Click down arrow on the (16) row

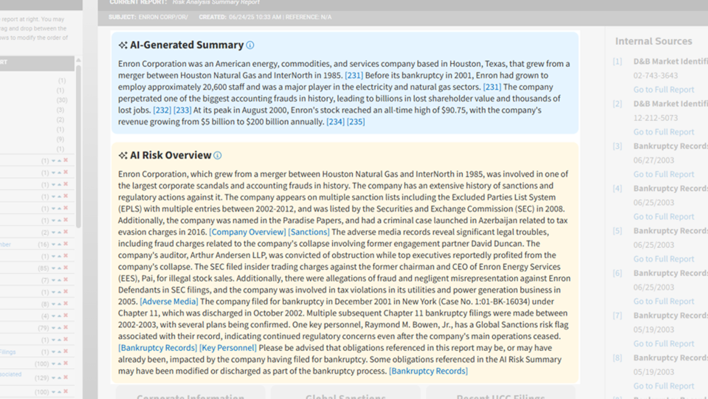(54, 244)
